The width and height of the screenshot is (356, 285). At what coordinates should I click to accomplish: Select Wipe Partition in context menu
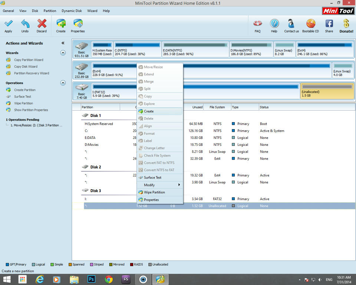[154, 192]
